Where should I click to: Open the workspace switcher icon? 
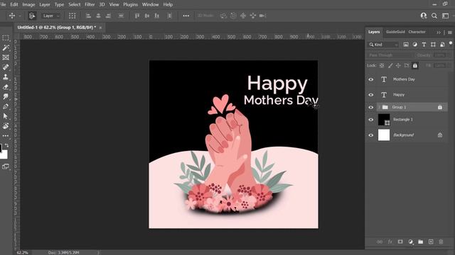(x=445, y=16)
